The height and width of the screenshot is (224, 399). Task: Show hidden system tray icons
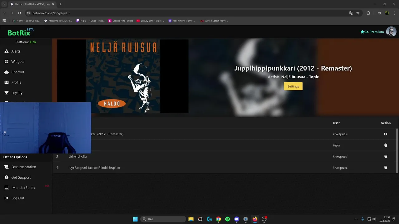pyautogui.click(x=356, y=219)
